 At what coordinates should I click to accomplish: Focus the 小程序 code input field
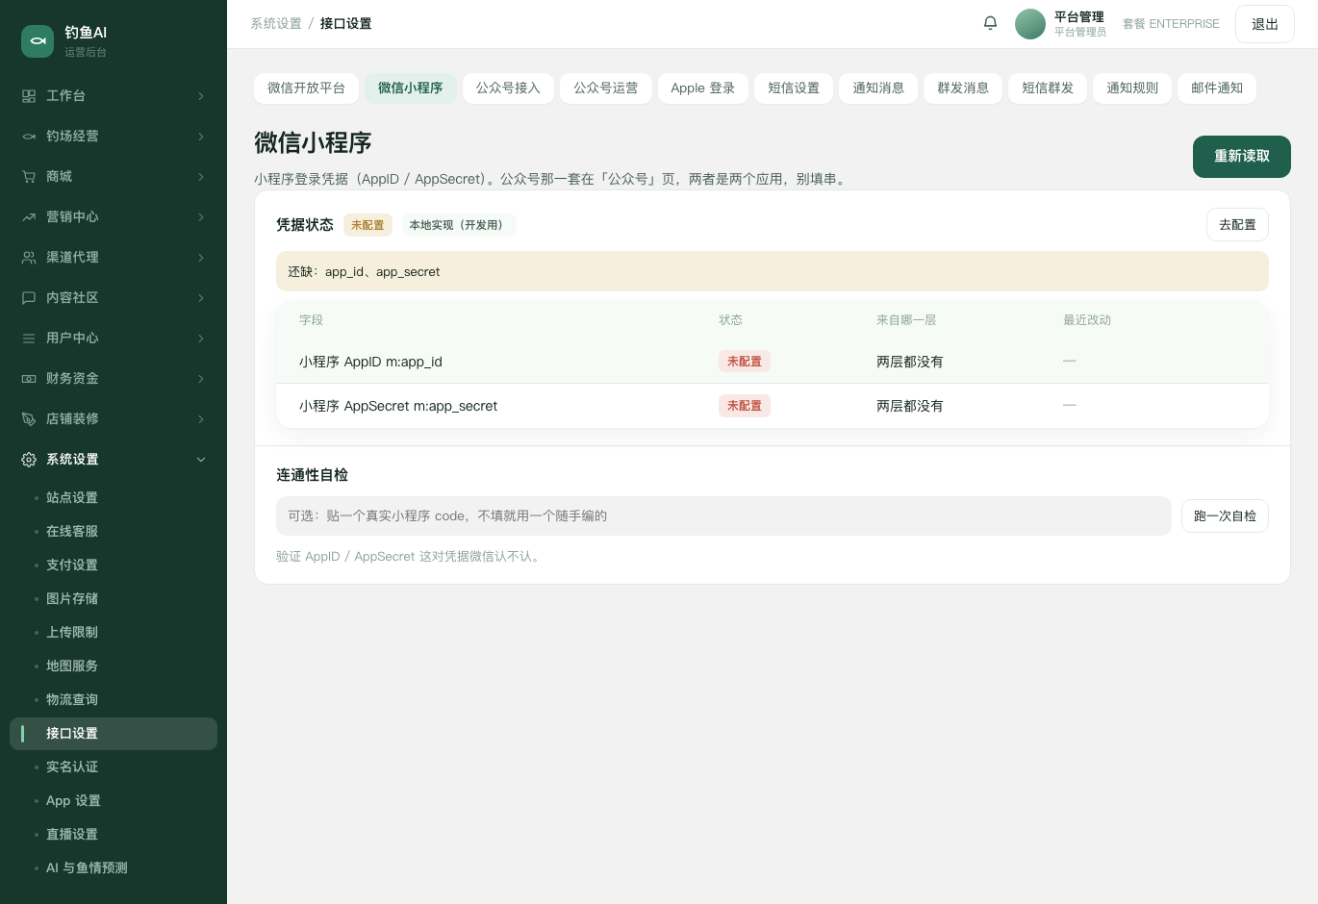coord(723,516)
